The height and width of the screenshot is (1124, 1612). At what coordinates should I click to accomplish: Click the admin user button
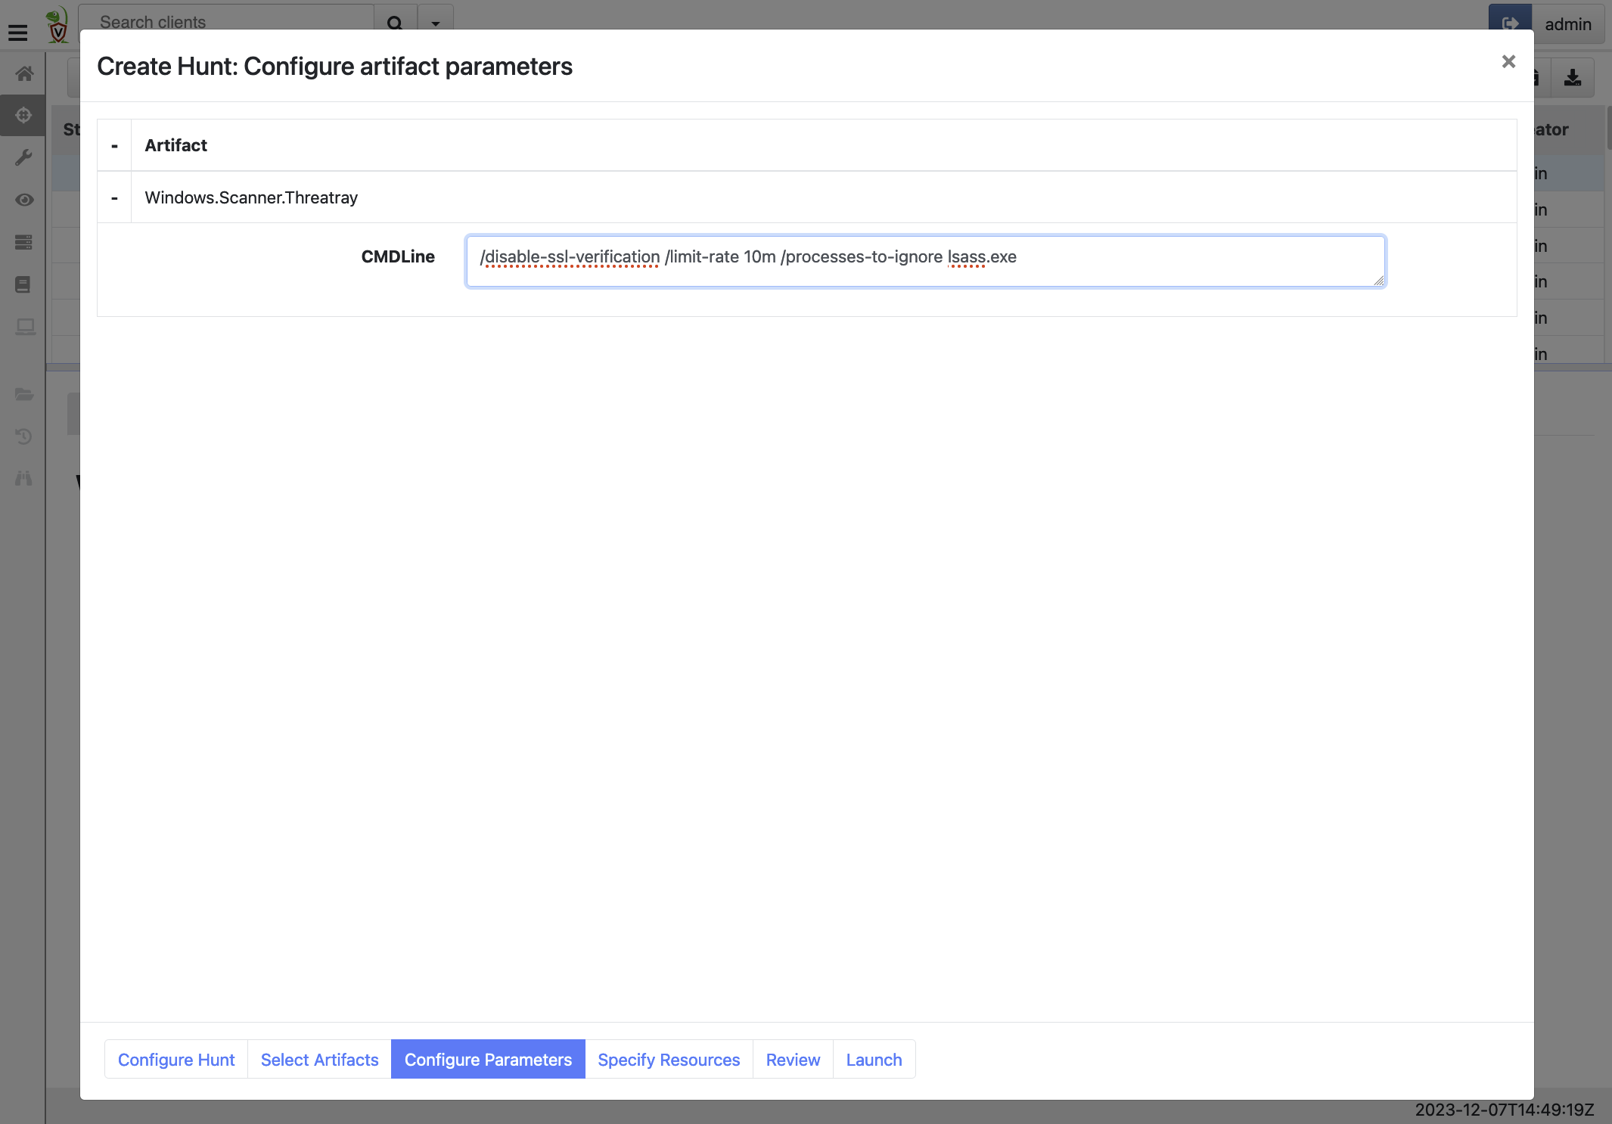coord(1568,24)
